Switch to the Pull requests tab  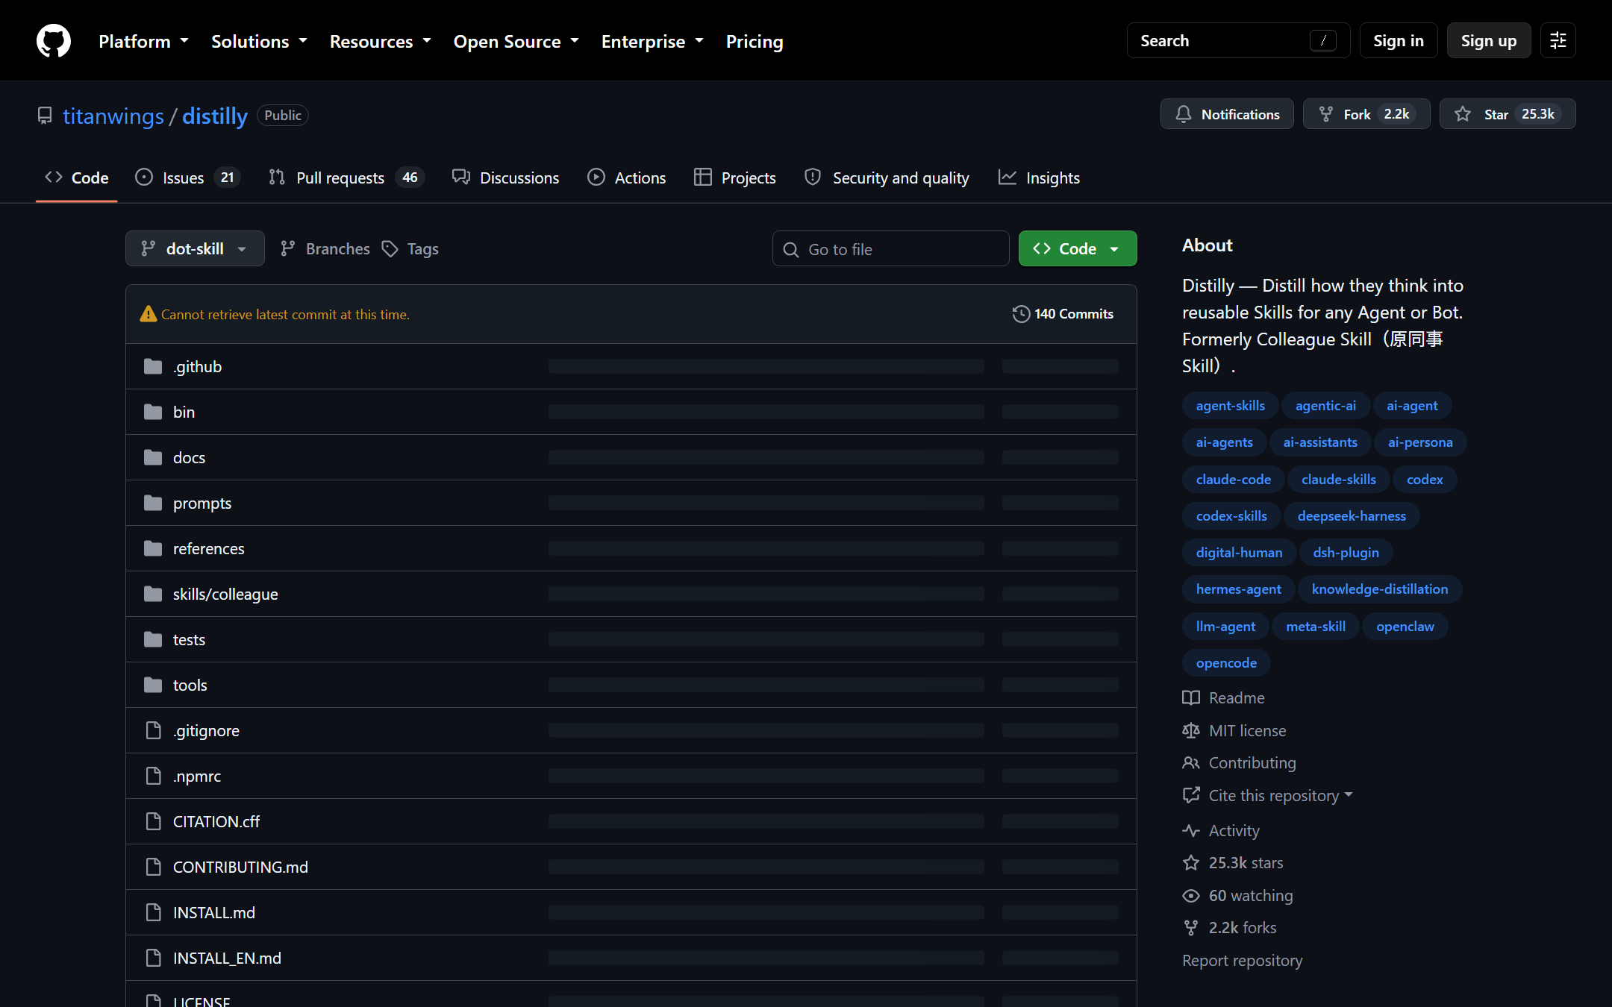click(346, 178)
